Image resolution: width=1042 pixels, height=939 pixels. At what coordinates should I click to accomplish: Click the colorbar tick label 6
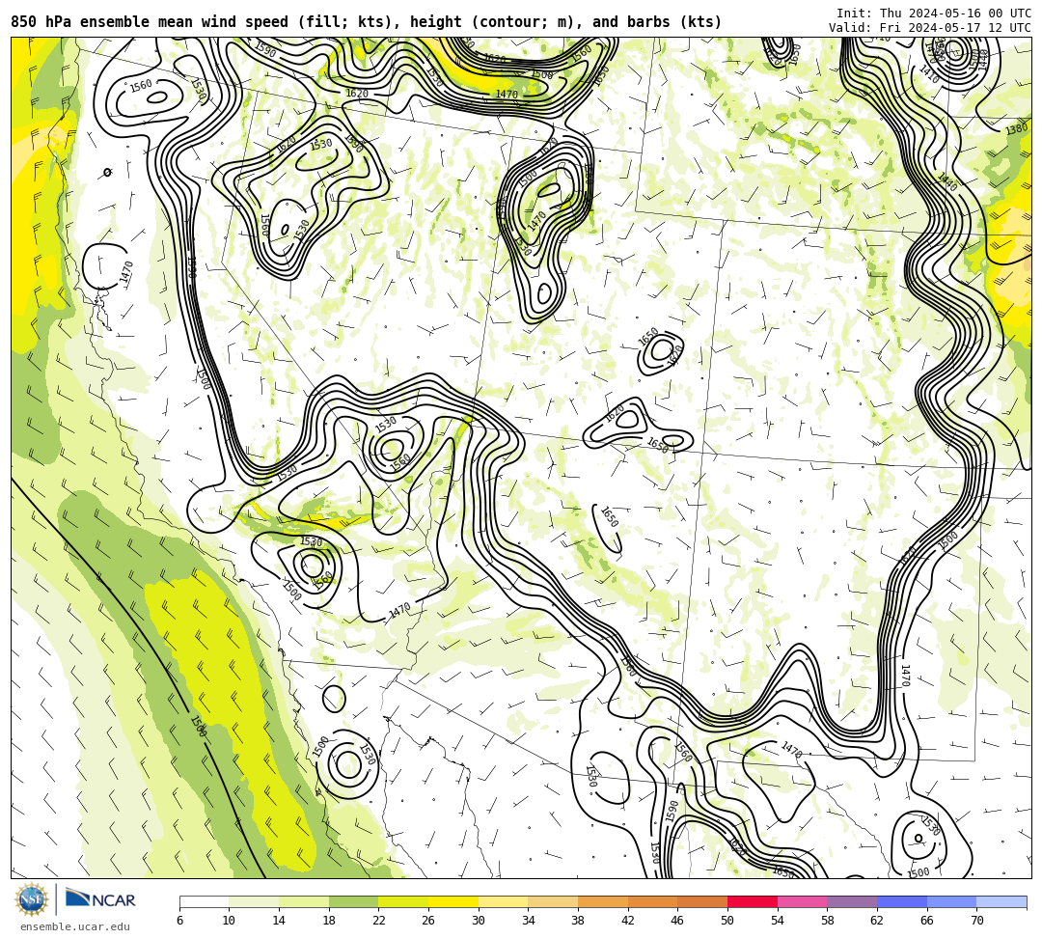[179, 921]
